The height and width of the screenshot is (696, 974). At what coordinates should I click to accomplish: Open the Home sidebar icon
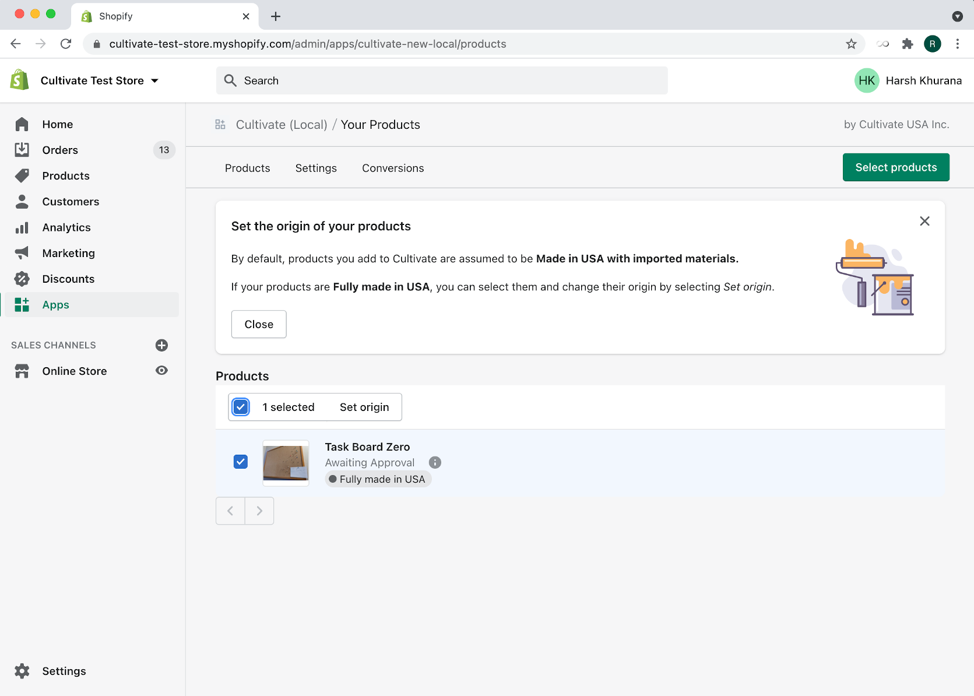[22, 124]
